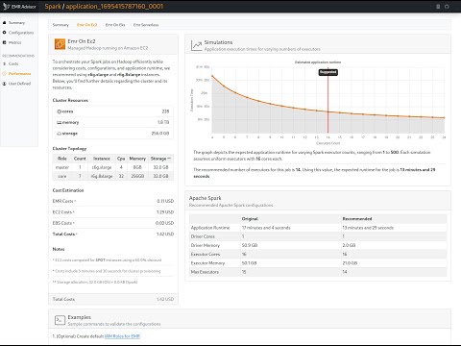Click the clock icon beside Performance
This screenshot has height=346, width=461.
click(x=4, y=74)
